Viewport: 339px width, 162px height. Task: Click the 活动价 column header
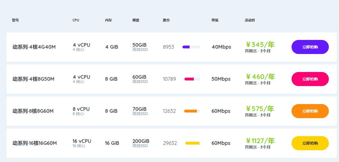click(250, 20)
